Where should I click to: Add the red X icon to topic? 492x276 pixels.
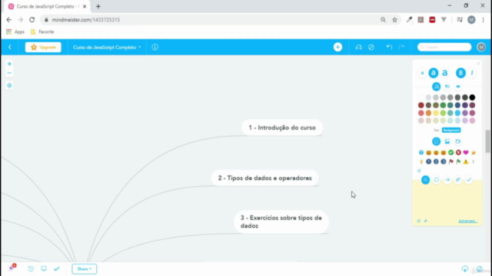[x=458, y=153]
